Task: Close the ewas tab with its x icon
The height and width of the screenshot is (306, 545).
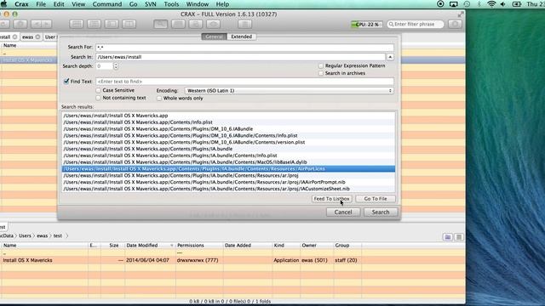Action: pos(37,37)
